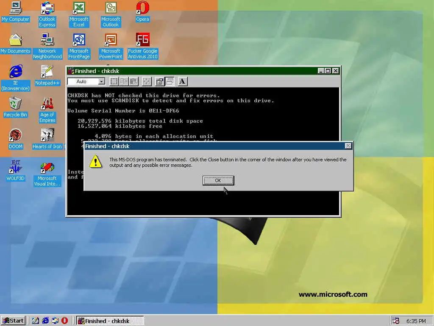This screenshot has height=326, width=434.
Task: Launch Notepad++ desktop shortcut
Action: click(x=47, y=75)
